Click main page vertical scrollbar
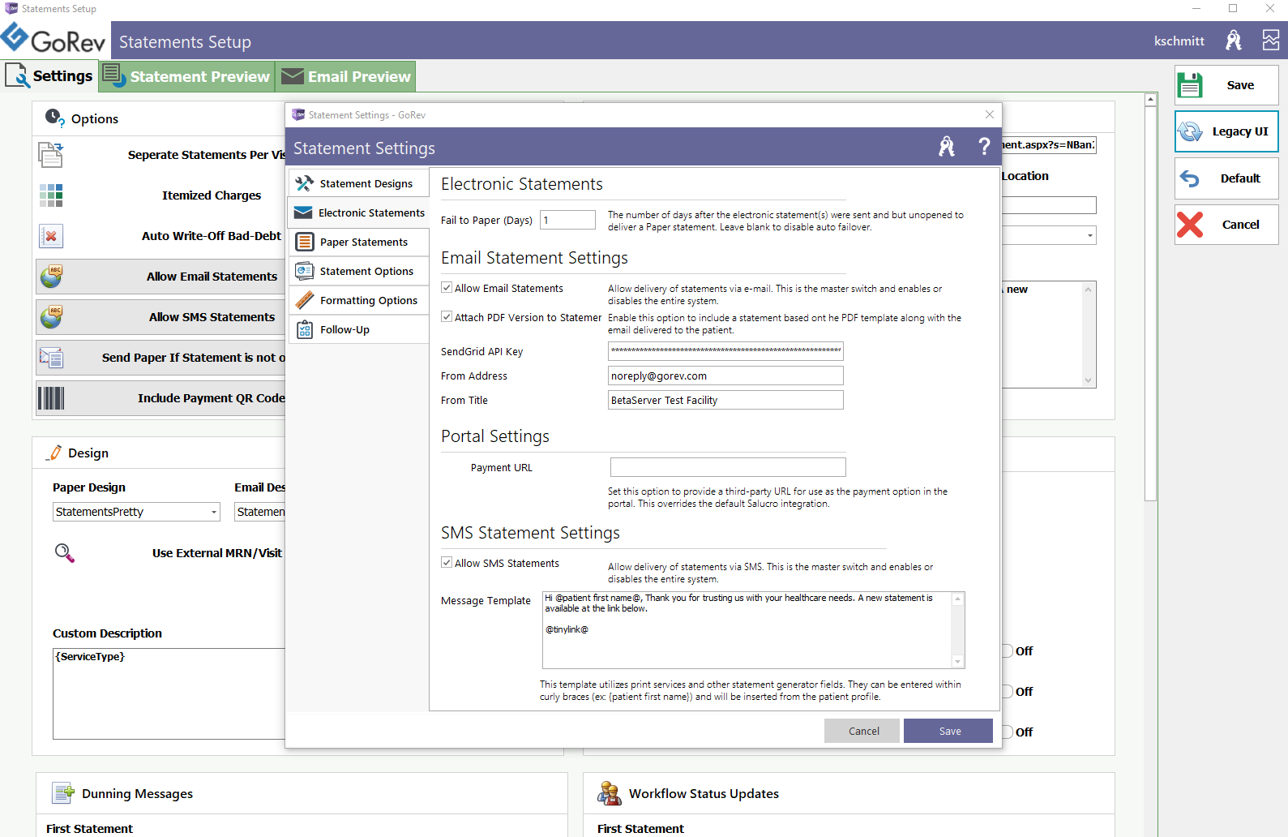The image size is (1288, 837). point(1150,304)
